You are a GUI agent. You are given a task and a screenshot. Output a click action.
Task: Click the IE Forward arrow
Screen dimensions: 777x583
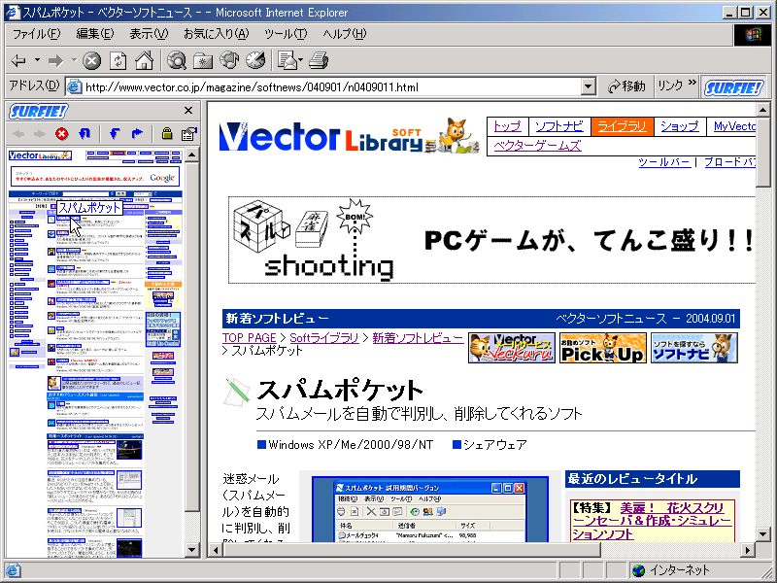tap(55, 61)
